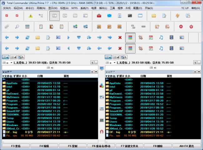Select network drive backslash button in left panel

pos(21,57)
